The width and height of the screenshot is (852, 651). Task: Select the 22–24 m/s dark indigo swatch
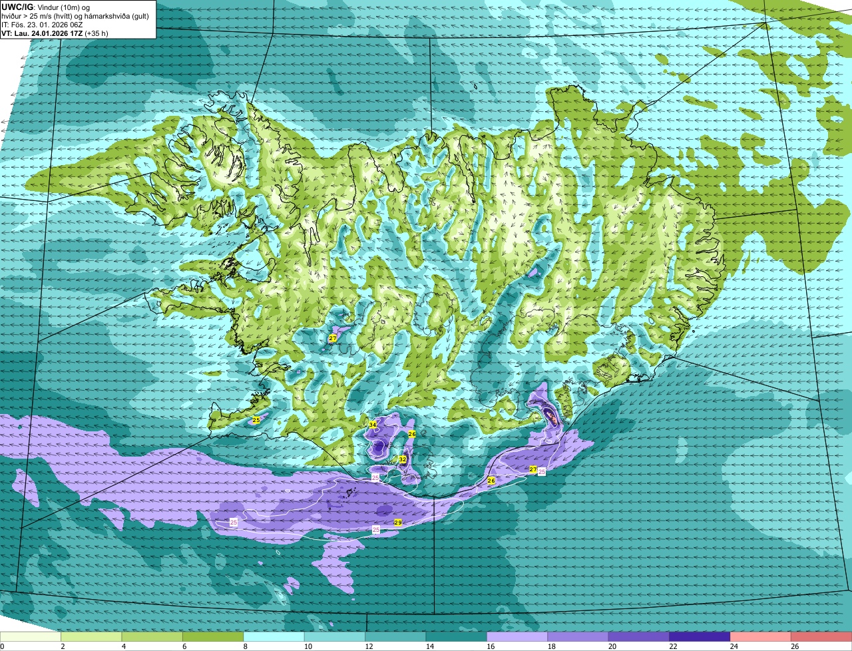coord(700,636)
